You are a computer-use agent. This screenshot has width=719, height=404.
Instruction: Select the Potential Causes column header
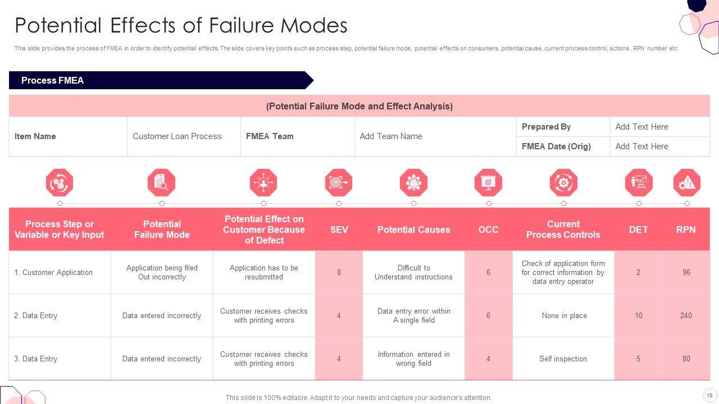click(413, 229)
